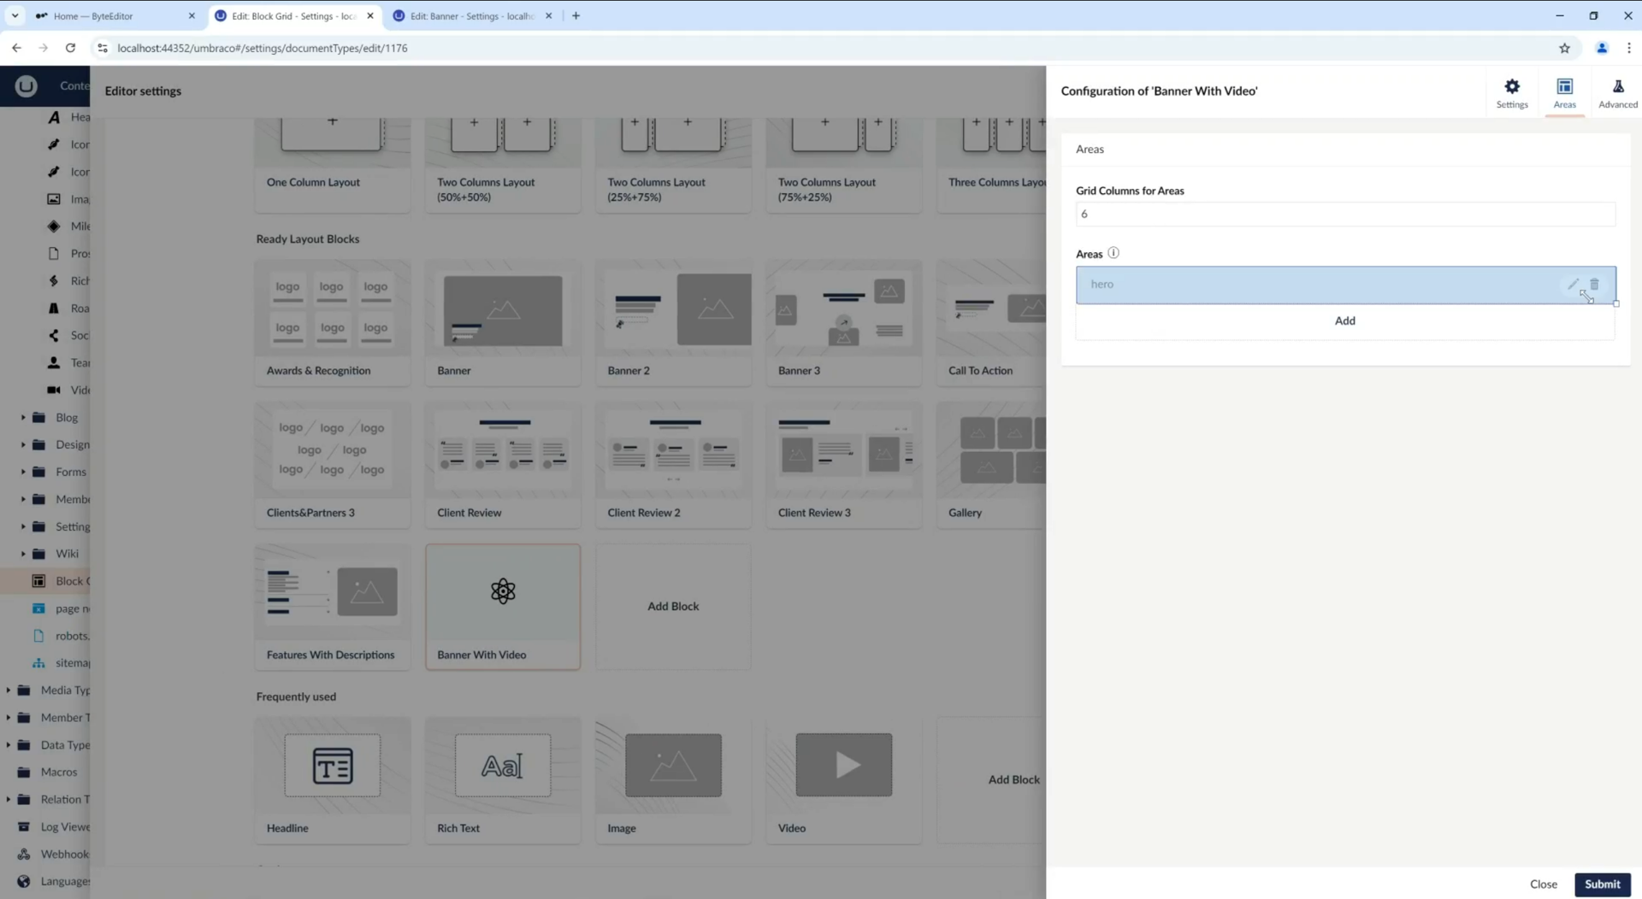Switch to the Areas tab

point(1564,93)
